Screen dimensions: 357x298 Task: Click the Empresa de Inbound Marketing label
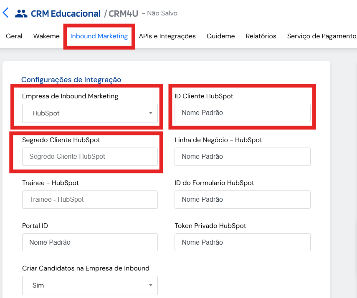click(x=70, y=96)
